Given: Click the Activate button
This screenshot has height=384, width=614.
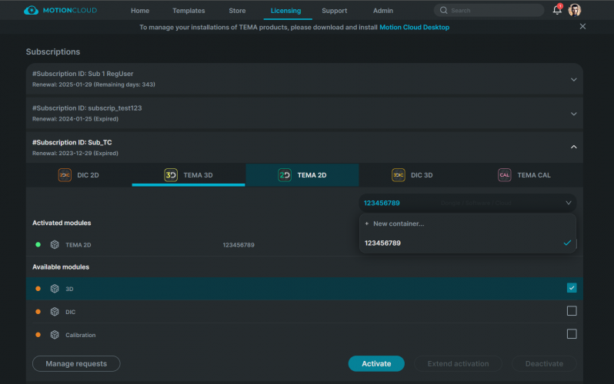Looking at the screenshot, I should pyautogui.click(x=376, y=364).
